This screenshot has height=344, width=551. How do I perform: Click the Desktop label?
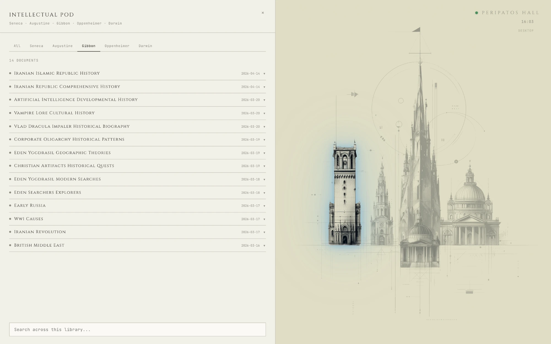pyautogui.click(x=526, y=31)
